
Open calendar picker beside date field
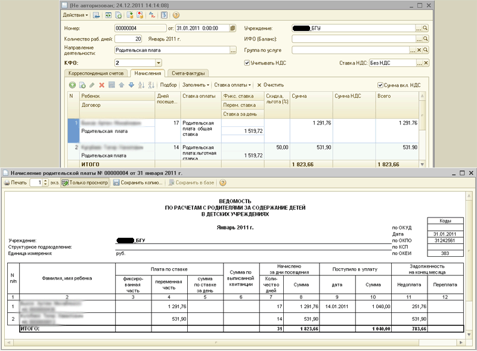[232, 28]
